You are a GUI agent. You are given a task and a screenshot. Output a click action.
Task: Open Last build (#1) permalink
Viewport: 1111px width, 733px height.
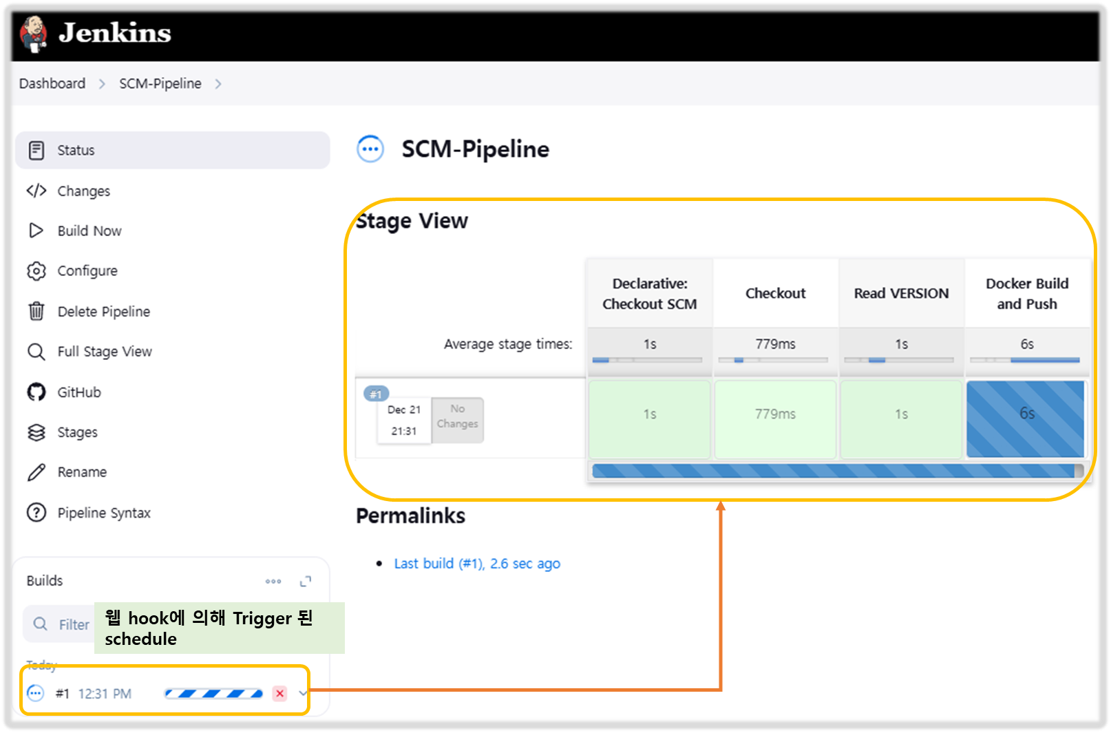(477, 564)
